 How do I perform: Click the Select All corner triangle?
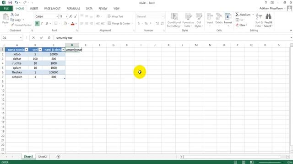pos(3,45)
